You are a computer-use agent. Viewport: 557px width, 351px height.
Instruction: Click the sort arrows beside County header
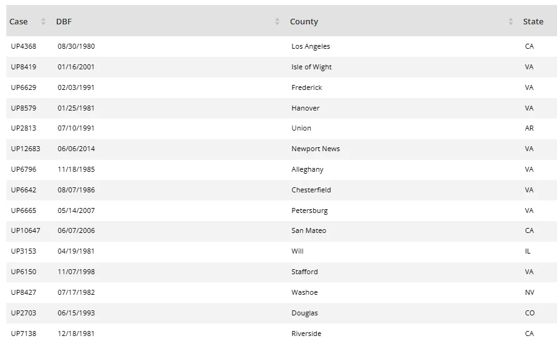pos(511,22)
